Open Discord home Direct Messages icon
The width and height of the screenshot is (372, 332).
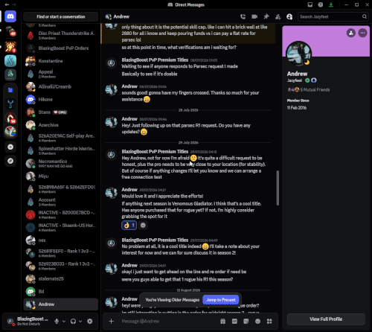point(10,16)
